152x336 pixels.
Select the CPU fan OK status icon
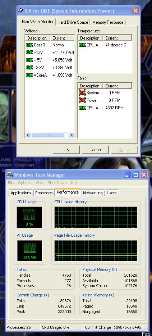tap(82, 108)
